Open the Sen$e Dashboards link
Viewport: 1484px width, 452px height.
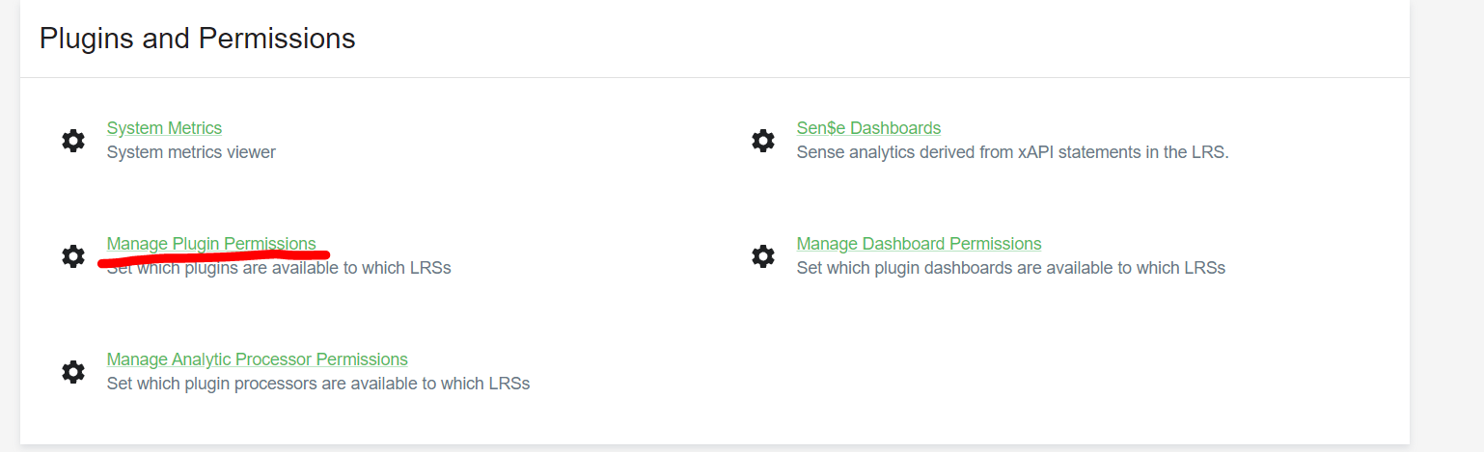(x=868, y=128)
